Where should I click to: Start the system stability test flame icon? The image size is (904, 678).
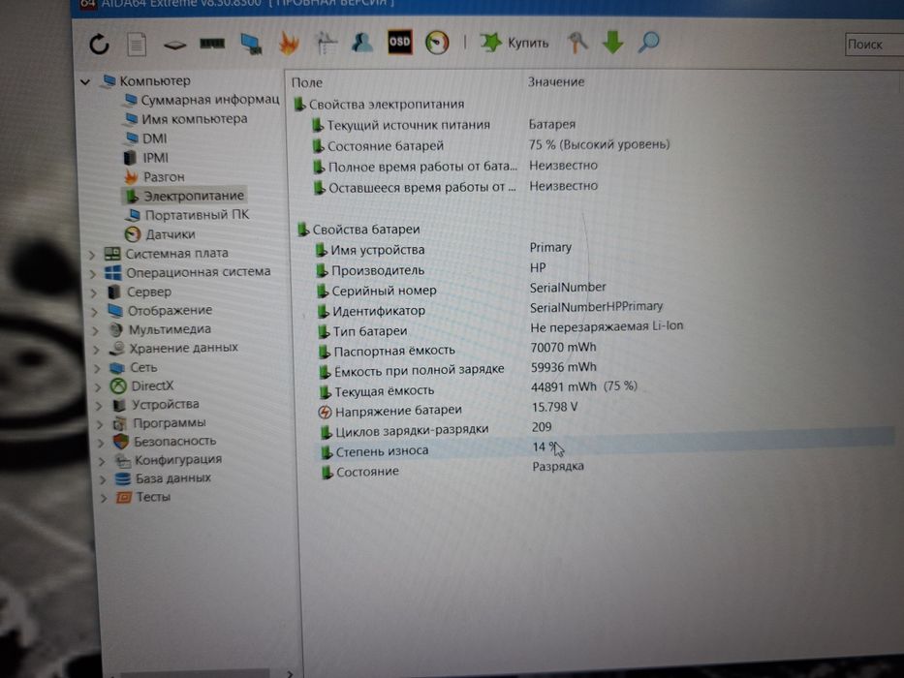(289, 44)
